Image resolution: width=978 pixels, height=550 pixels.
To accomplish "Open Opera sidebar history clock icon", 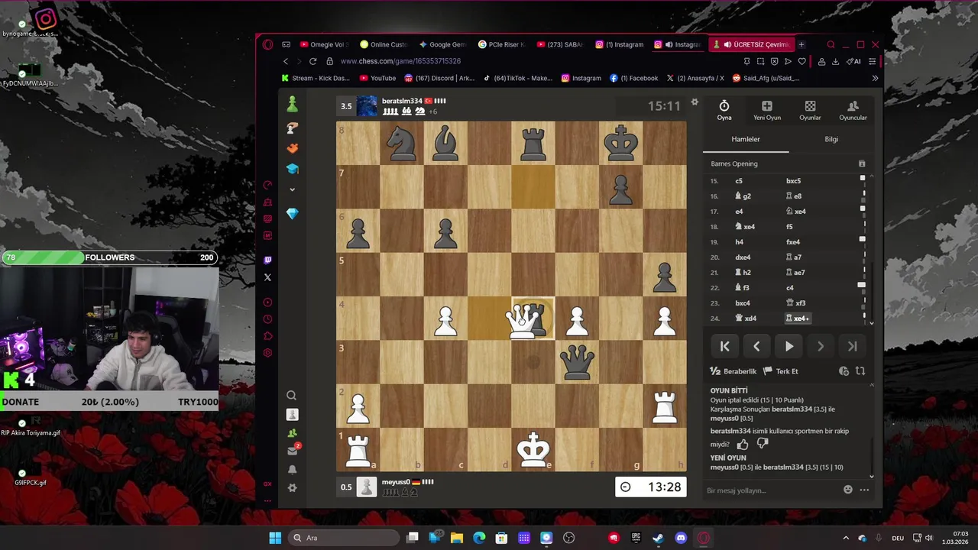I will point(267,319).
